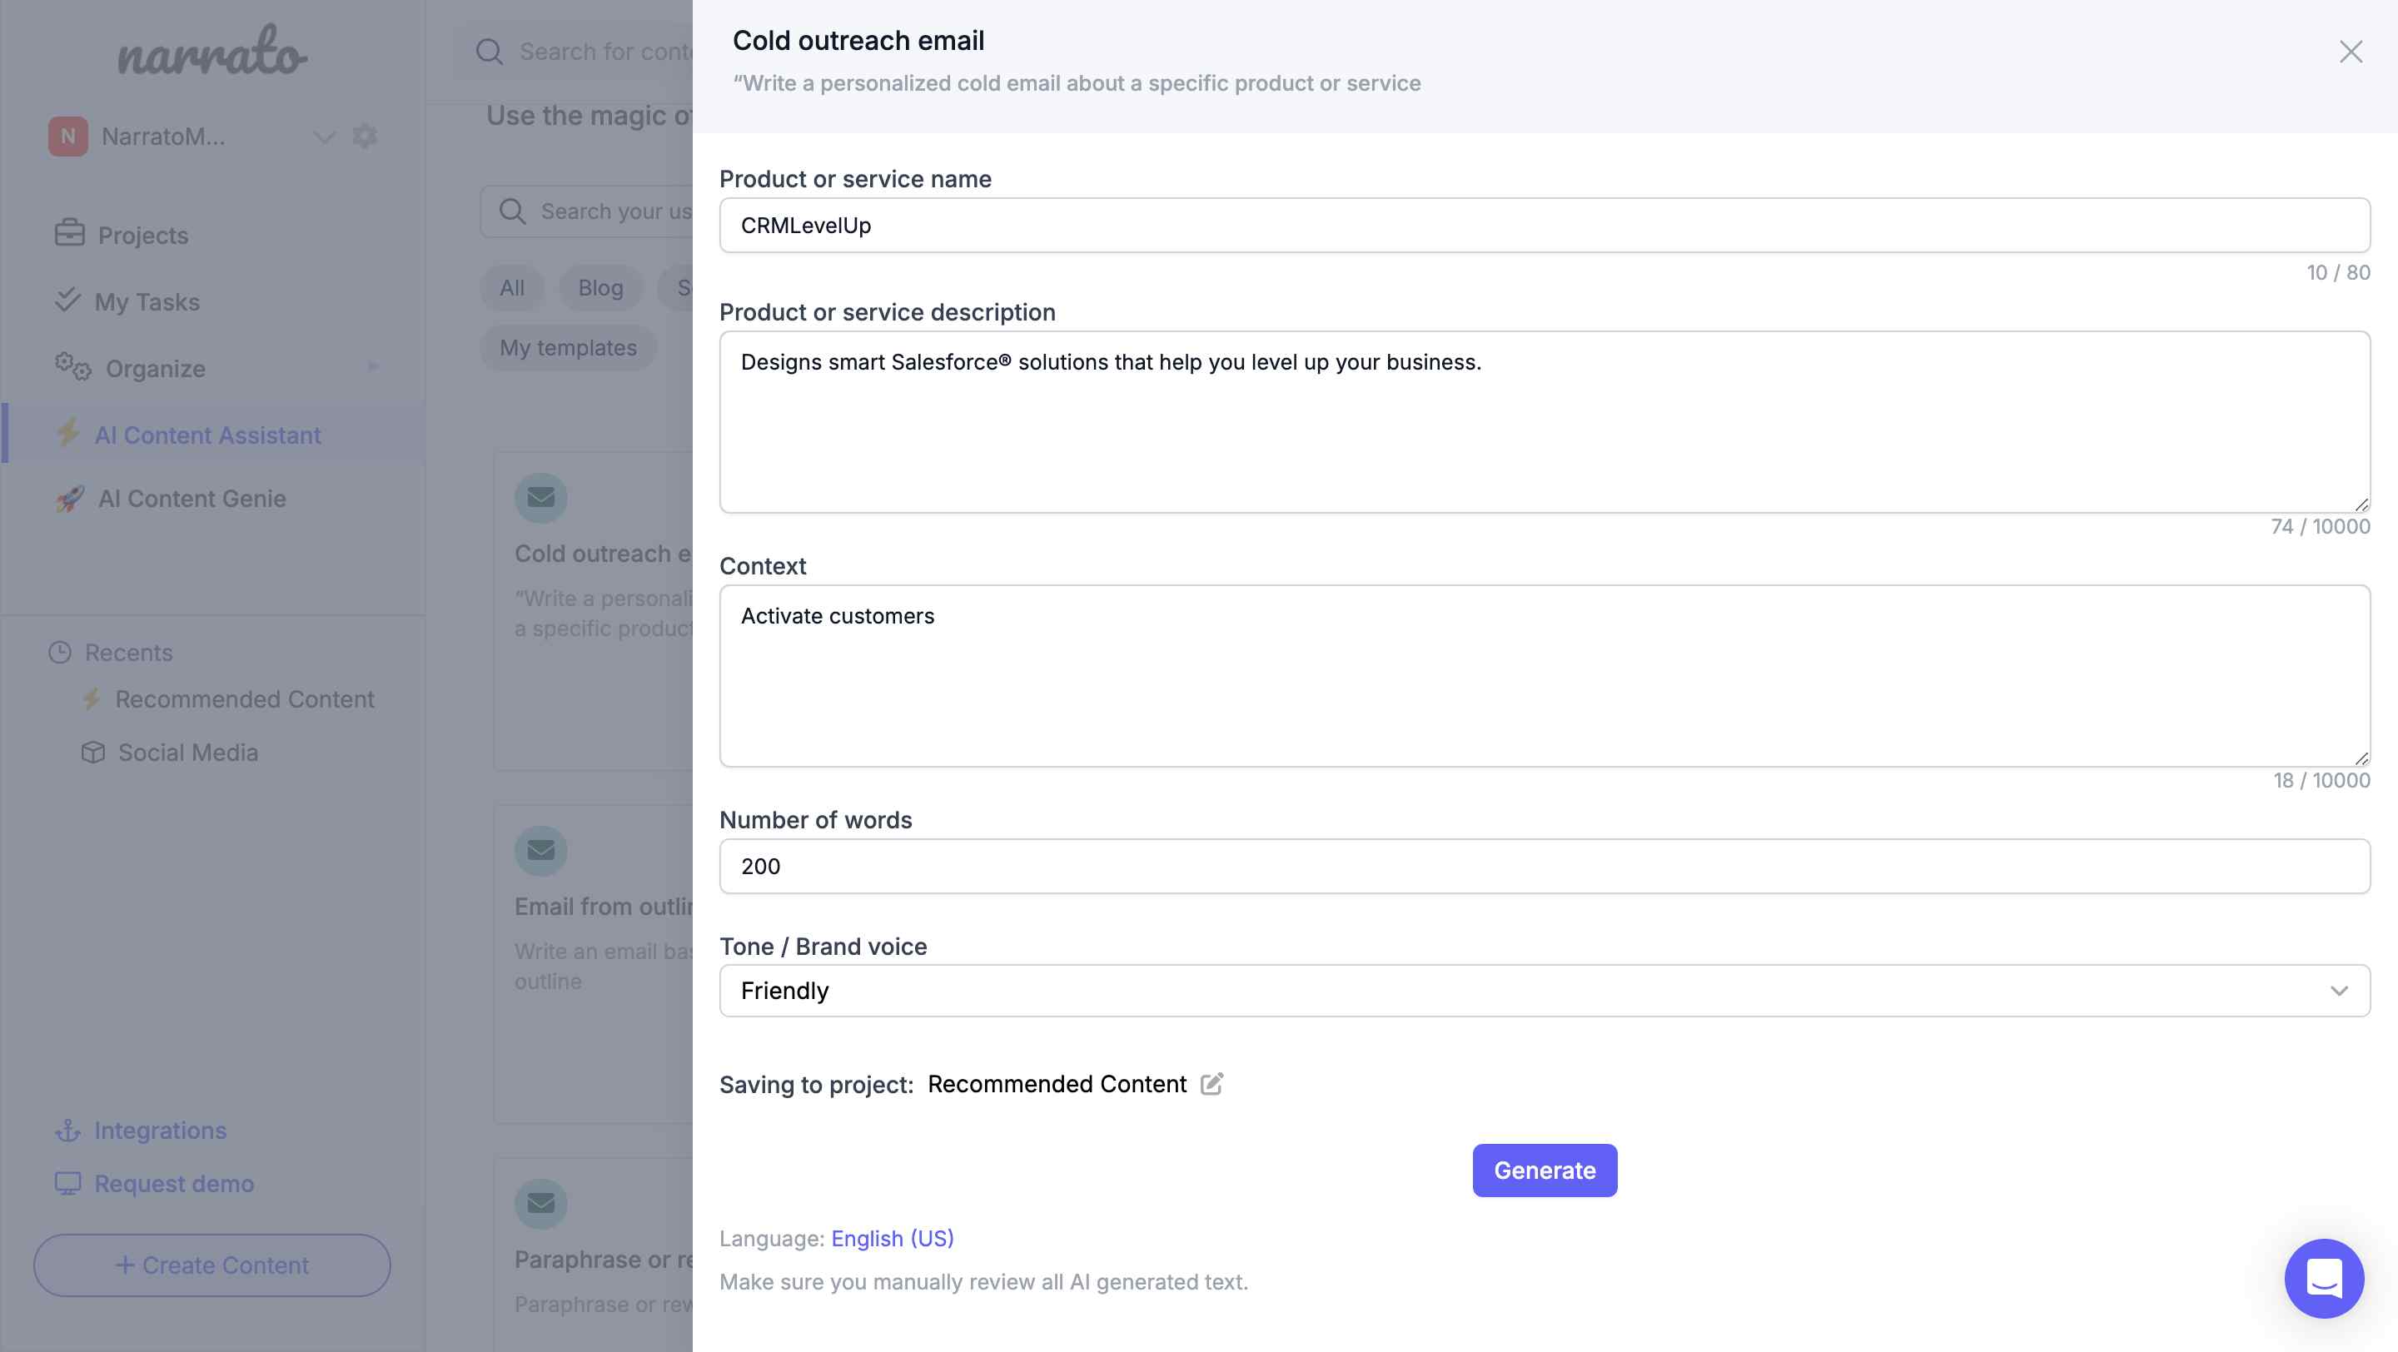Open Recommended Content recent item

(x=244, y=698)
